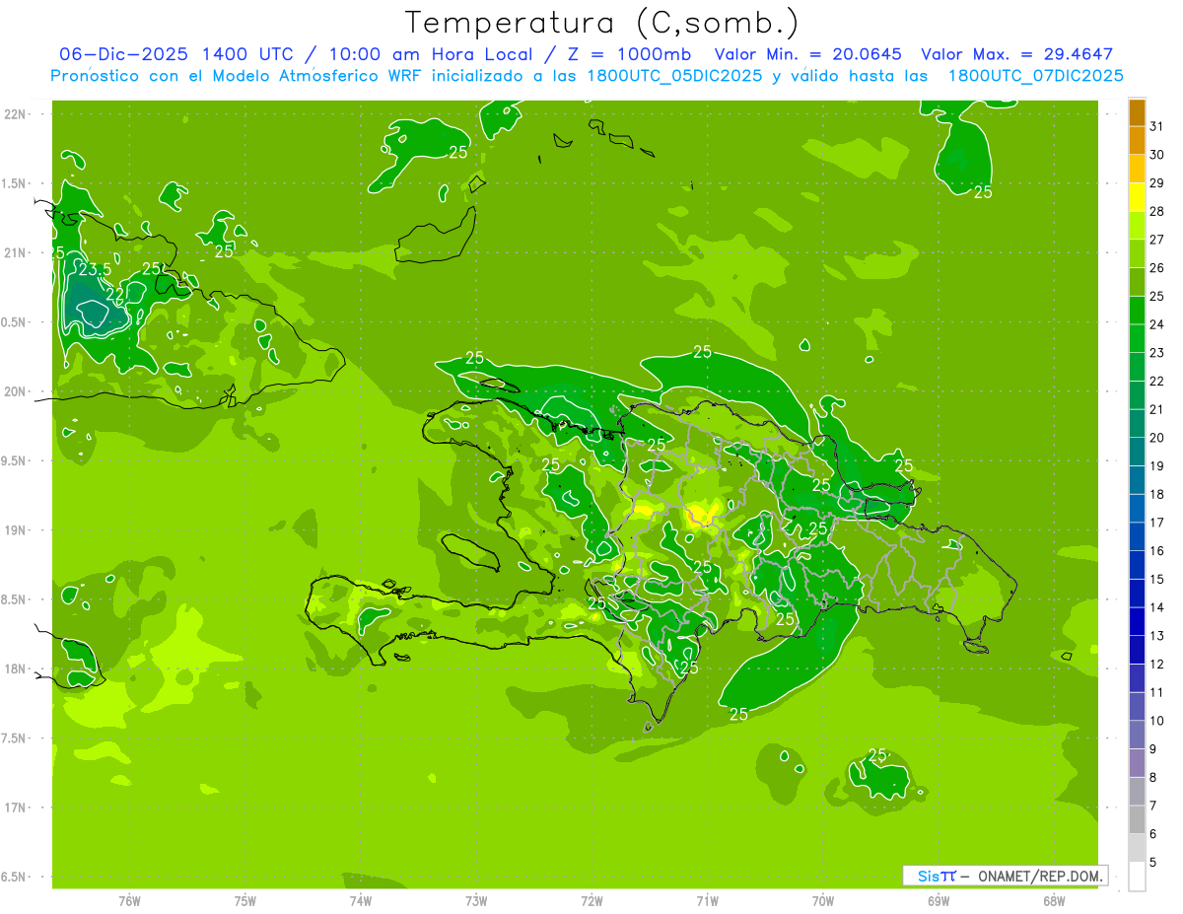Screen dimensions: 1183x914
Task: Click the "20" colorbar value
Action: pos(1157,438)
